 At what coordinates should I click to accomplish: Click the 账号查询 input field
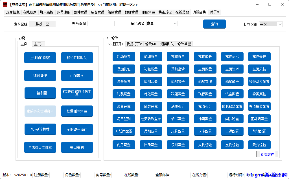pyautogui.click(x=100, y=23)
